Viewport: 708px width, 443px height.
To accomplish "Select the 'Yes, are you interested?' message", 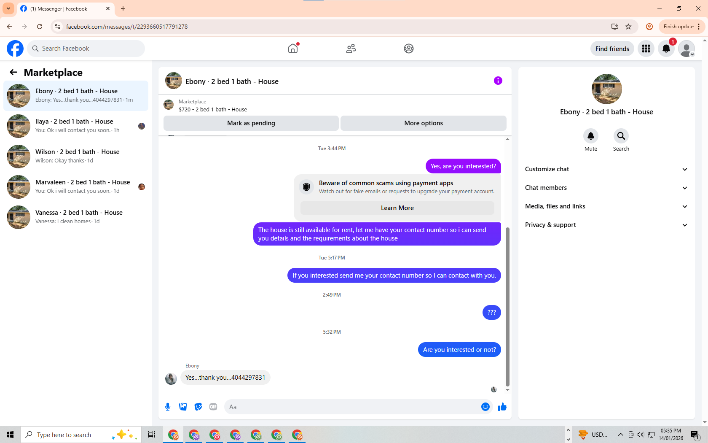I will tap(463, 166).
